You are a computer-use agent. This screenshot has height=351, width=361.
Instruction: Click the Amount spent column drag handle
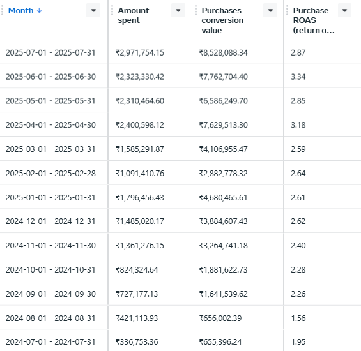click(112, 11)
